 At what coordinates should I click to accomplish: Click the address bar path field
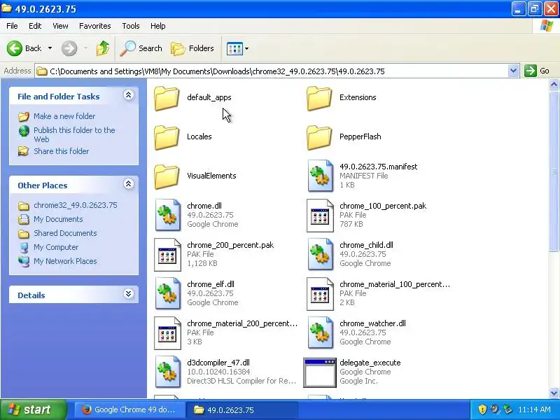272,71
